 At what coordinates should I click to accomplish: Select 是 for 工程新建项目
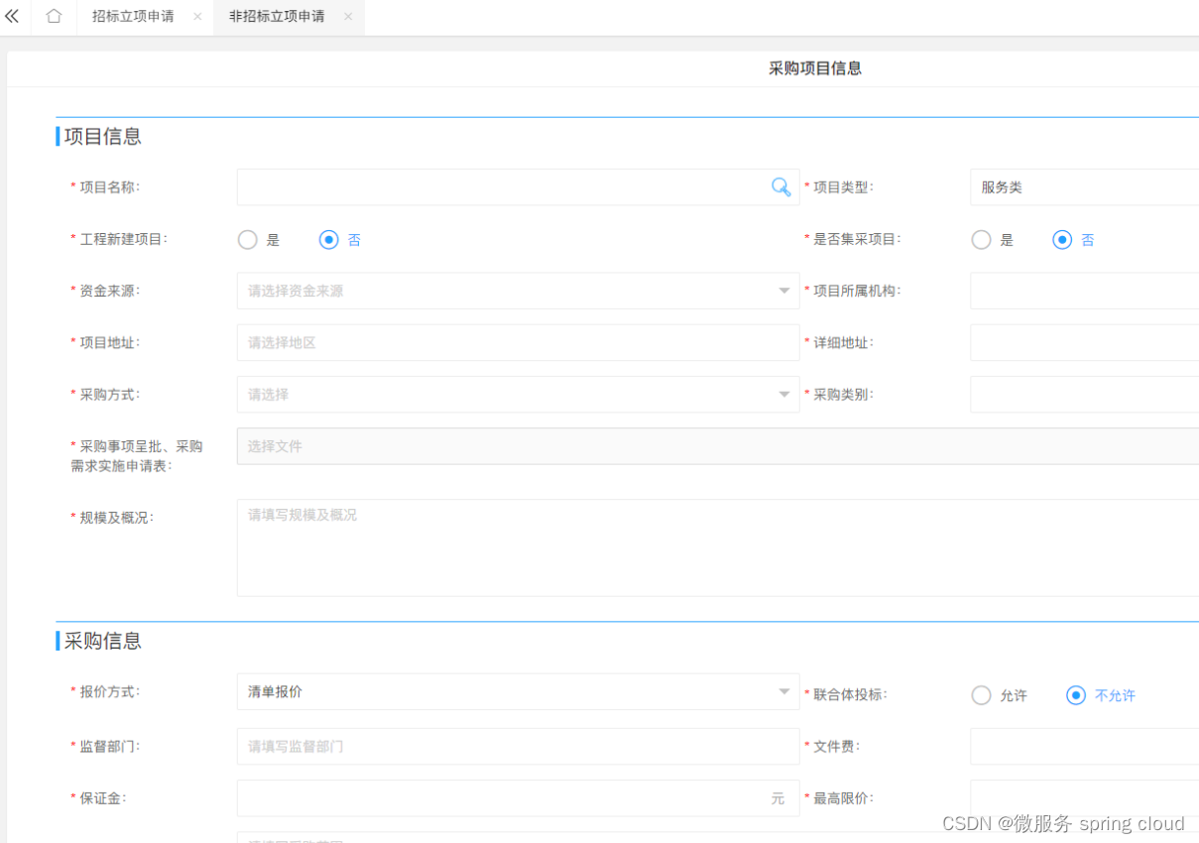click(x=248, y=240)
